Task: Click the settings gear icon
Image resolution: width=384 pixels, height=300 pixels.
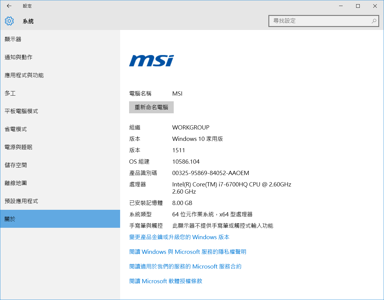Action: point(9,21)
